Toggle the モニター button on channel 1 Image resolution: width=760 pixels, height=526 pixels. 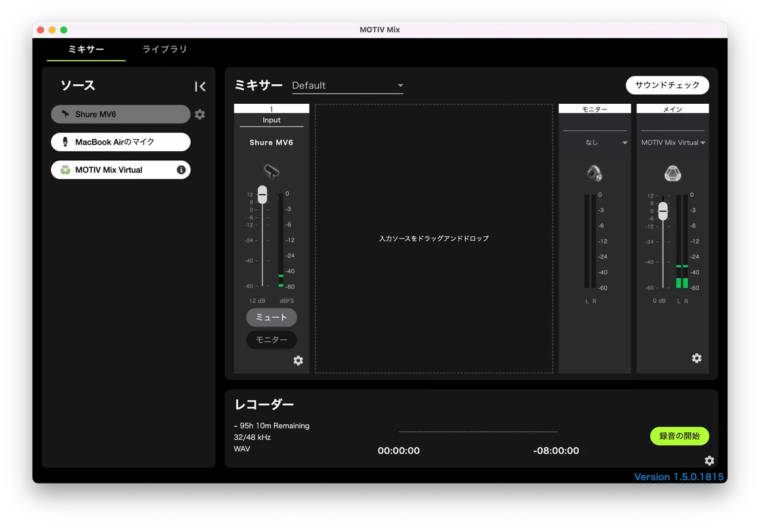click(272, 340)
